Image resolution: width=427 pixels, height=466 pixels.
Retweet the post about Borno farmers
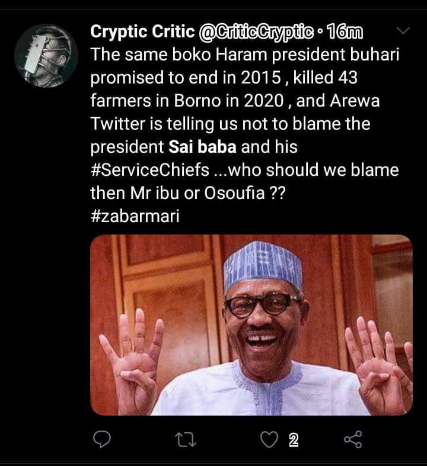tap(184, 439)
